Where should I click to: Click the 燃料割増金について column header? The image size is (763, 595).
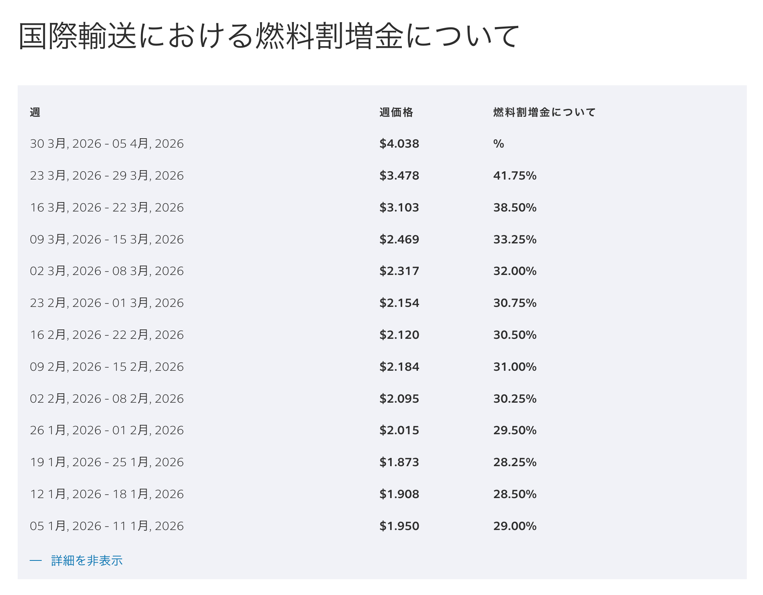[x=544, y=112]
